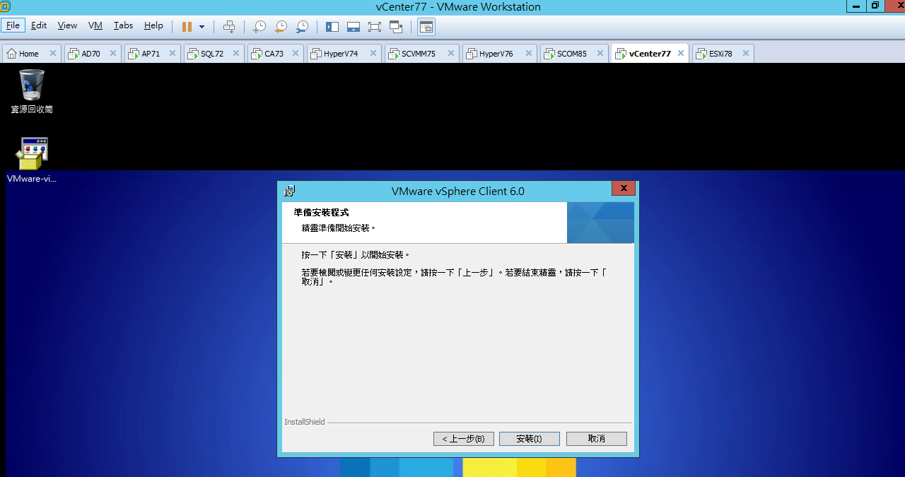Close the ESXi78 tab

(x=745, y=53)
